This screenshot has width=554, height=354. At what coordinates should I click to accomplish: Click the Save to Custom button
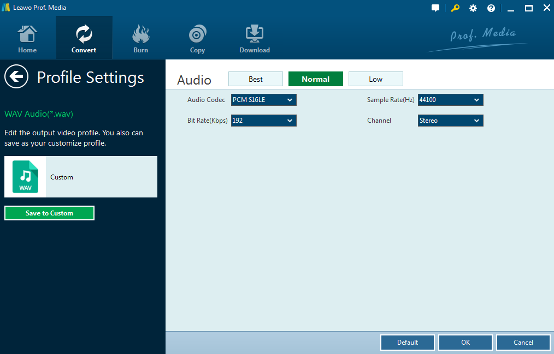[x=49, y=213]
